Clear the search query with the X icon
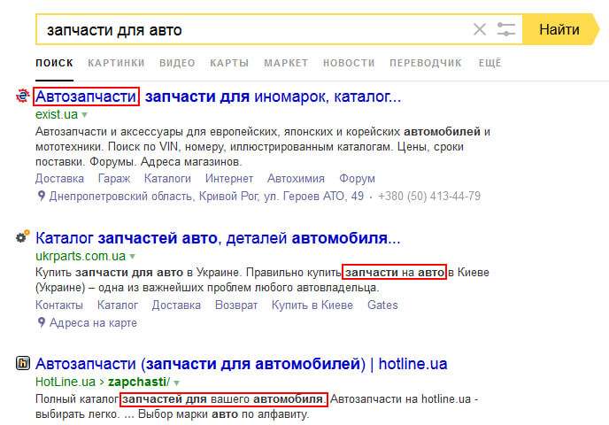609x425 pixels. click(x=480, y=29)
